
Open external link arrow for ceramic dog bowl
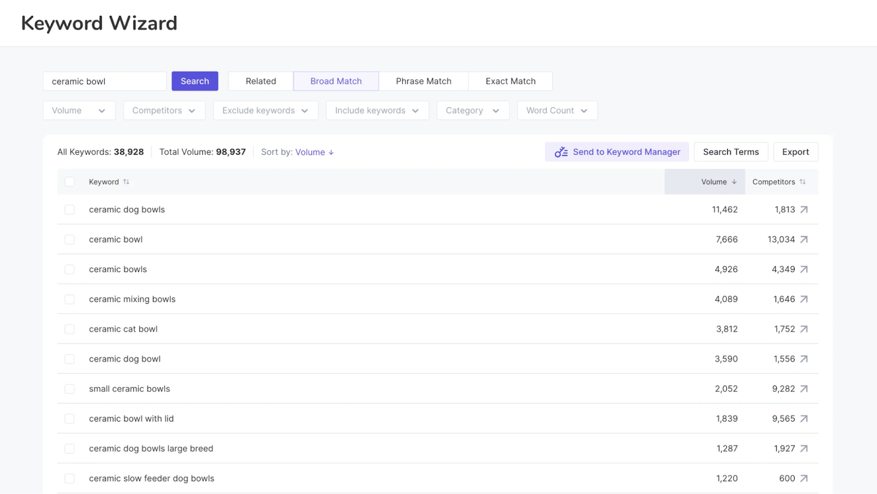click(804, 359)
